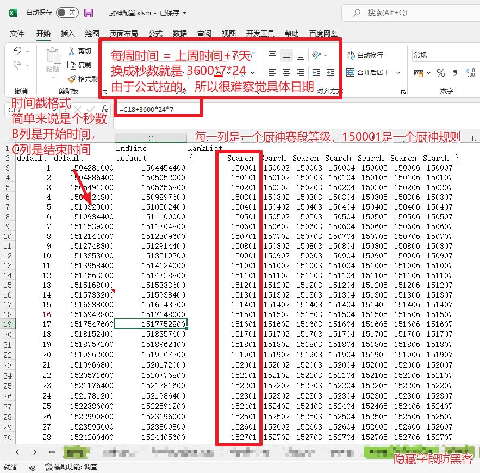The image size is (480, 473).
Task: Click the text orientation icon
Action: (316, 55)
